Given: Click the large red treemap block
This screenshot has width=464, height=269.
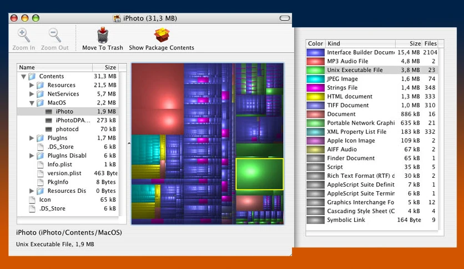Looking at the screenshot, I should click(x=158, y=86).
